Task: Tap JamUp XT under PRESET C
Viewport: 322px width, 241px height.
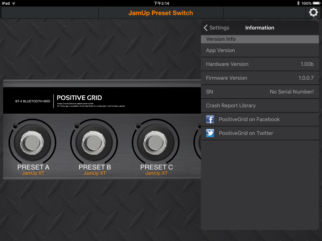Action: 156,173
